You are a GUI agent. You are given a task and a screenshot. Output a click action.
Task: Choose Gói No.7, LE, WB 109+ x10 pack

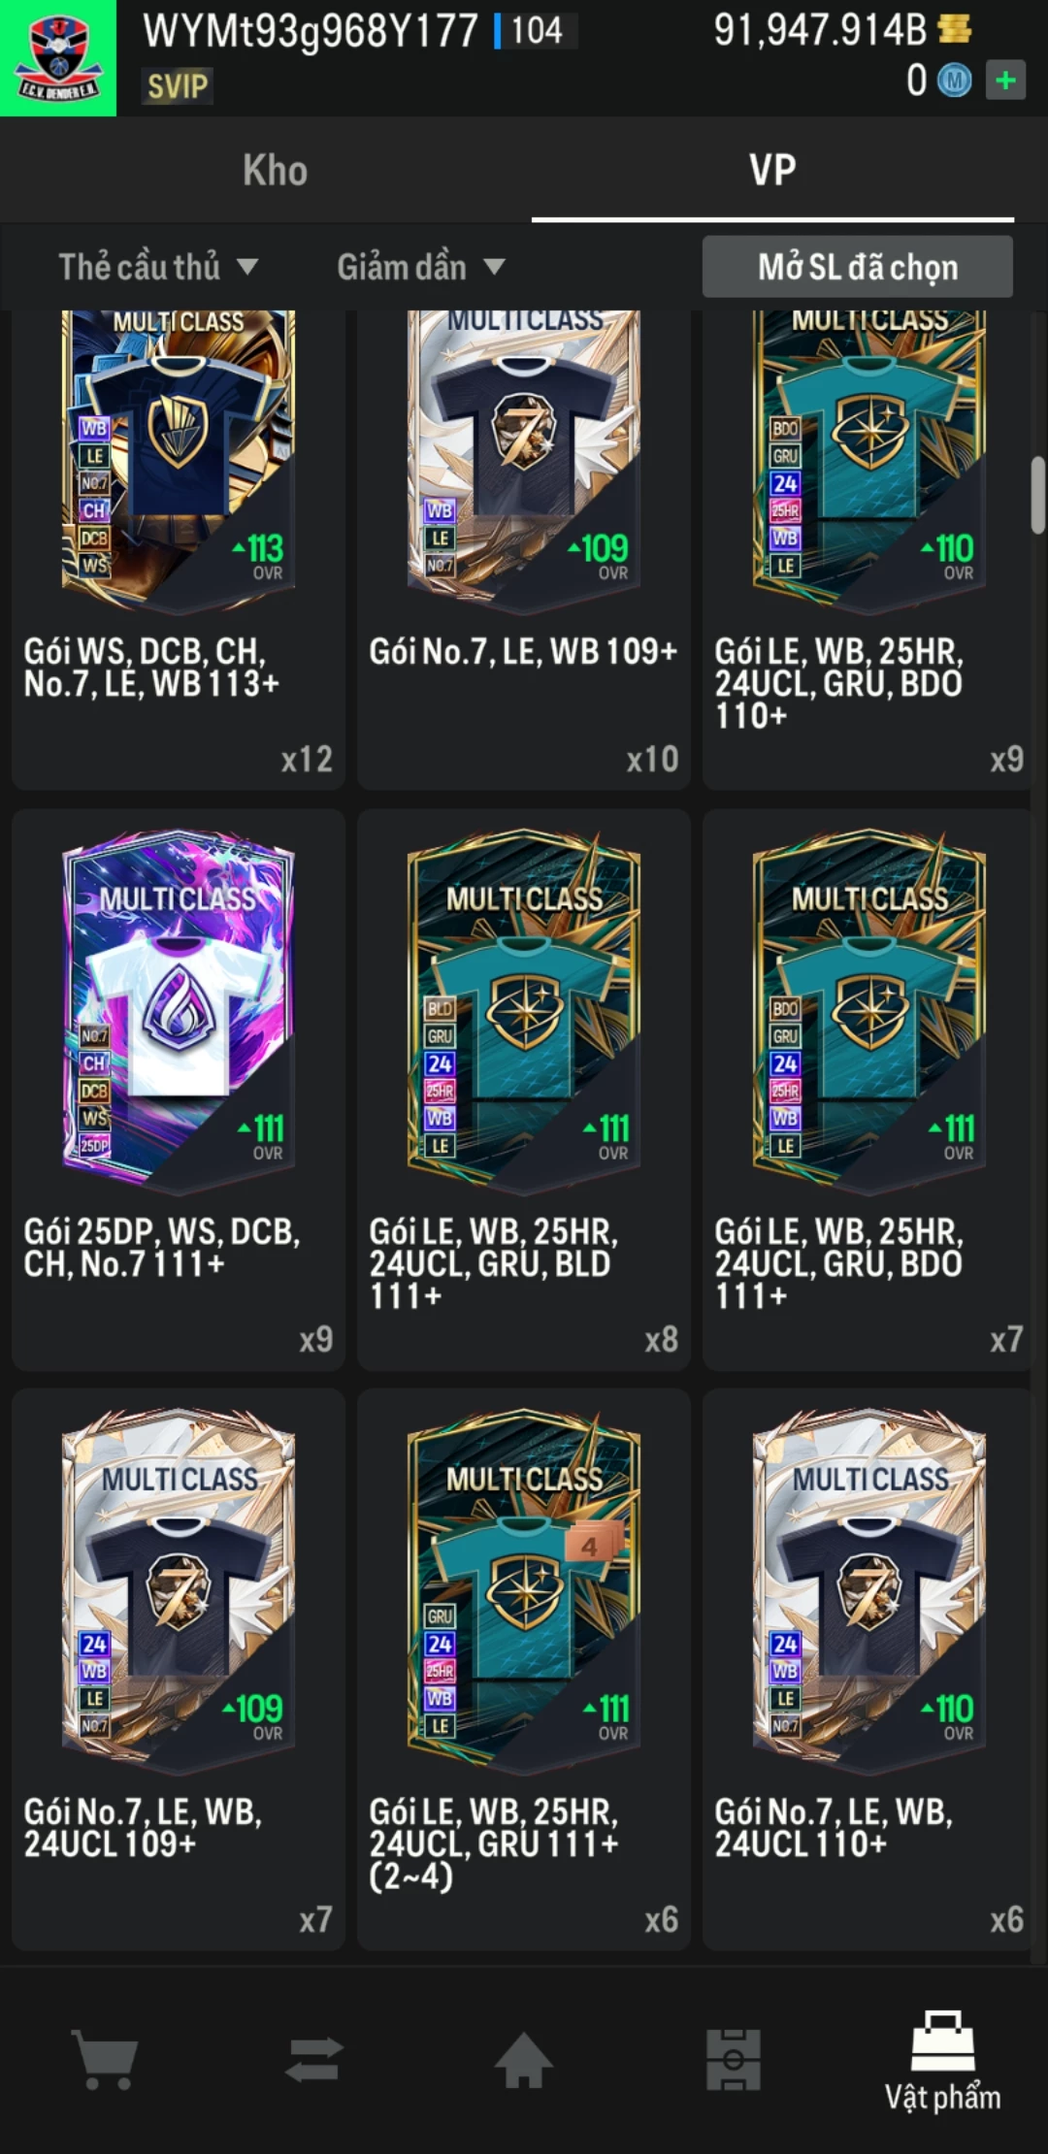click(x=524, y=550)
